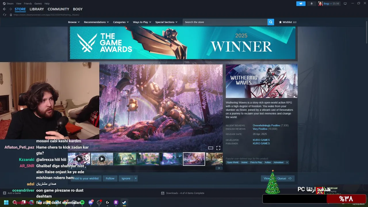Expand the Ignore options arrow
368x207 pixels.
[135, 179]
